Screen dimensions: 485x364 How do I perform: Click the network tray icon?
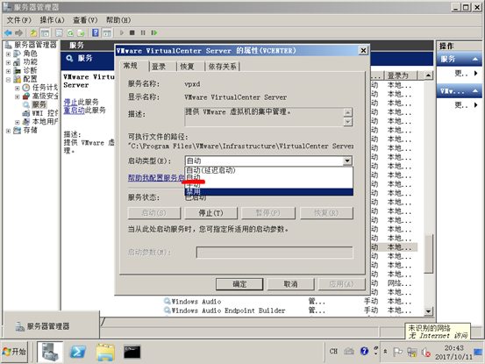(x=412, y=352)
